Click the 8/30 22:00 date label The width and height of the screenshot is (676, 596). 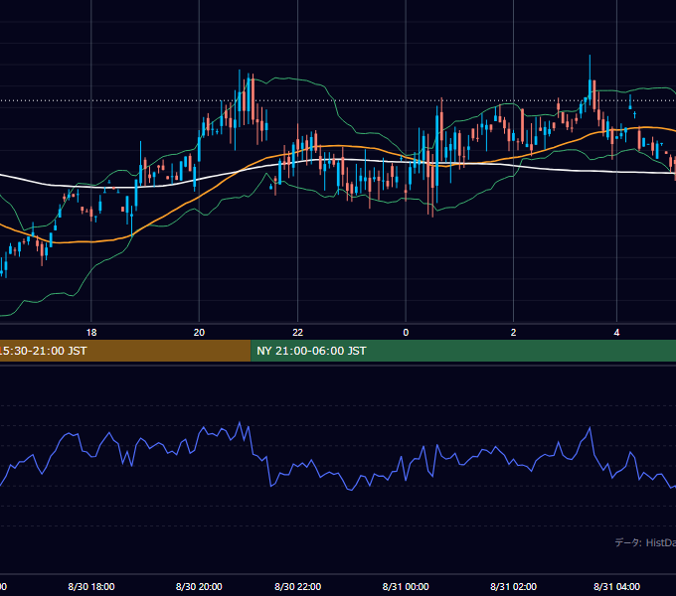(298, 586)
